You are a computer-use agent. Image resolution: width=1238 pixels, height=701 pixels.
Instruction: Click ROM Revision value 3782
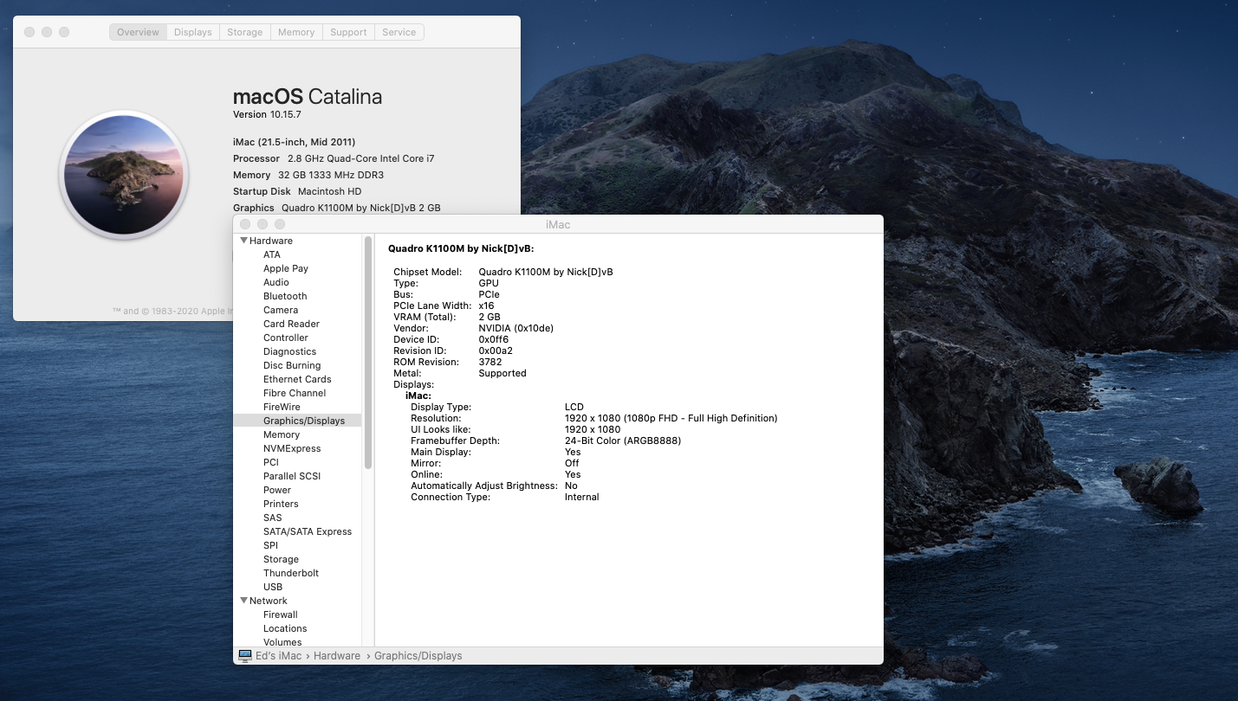(x=490, y=362)
